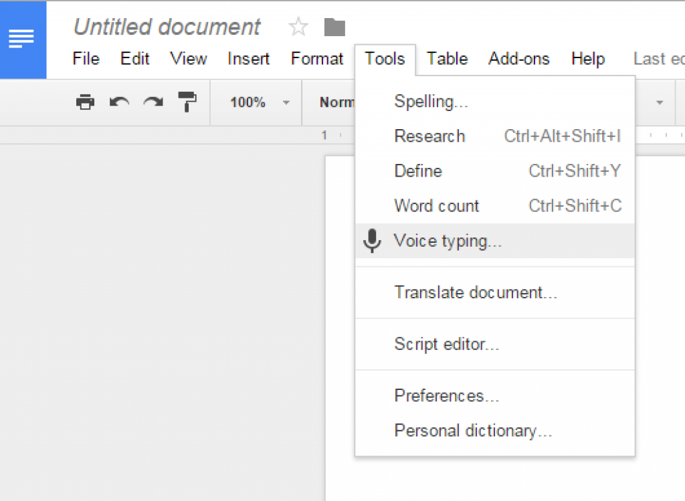
Task: Click the Undo arrow icon
Action: pyautogui.click(x=119, y=102)
